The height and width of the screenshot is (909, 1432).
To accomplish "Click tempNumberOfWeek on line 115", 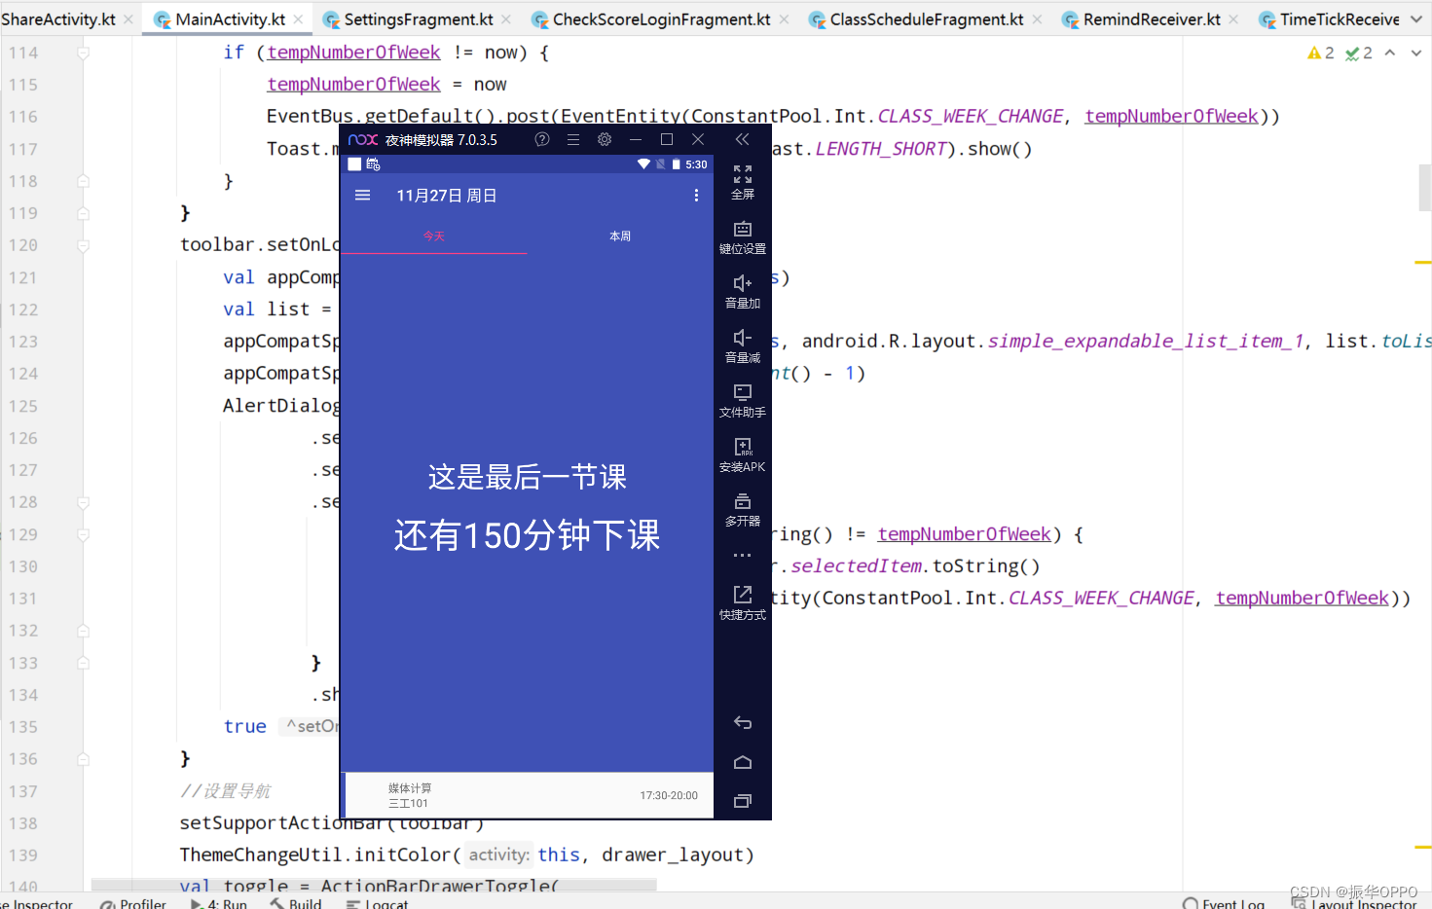I will 353,85.
